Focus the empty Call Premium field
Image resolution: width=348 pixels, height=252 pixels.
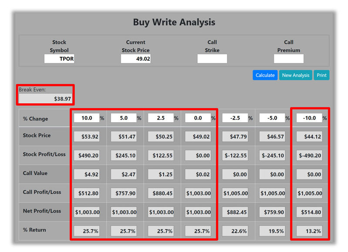pyautogui.click(x=289, y=59)
